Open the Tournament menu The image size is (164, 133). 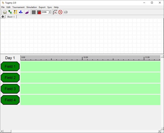click(x=18, y=7)
